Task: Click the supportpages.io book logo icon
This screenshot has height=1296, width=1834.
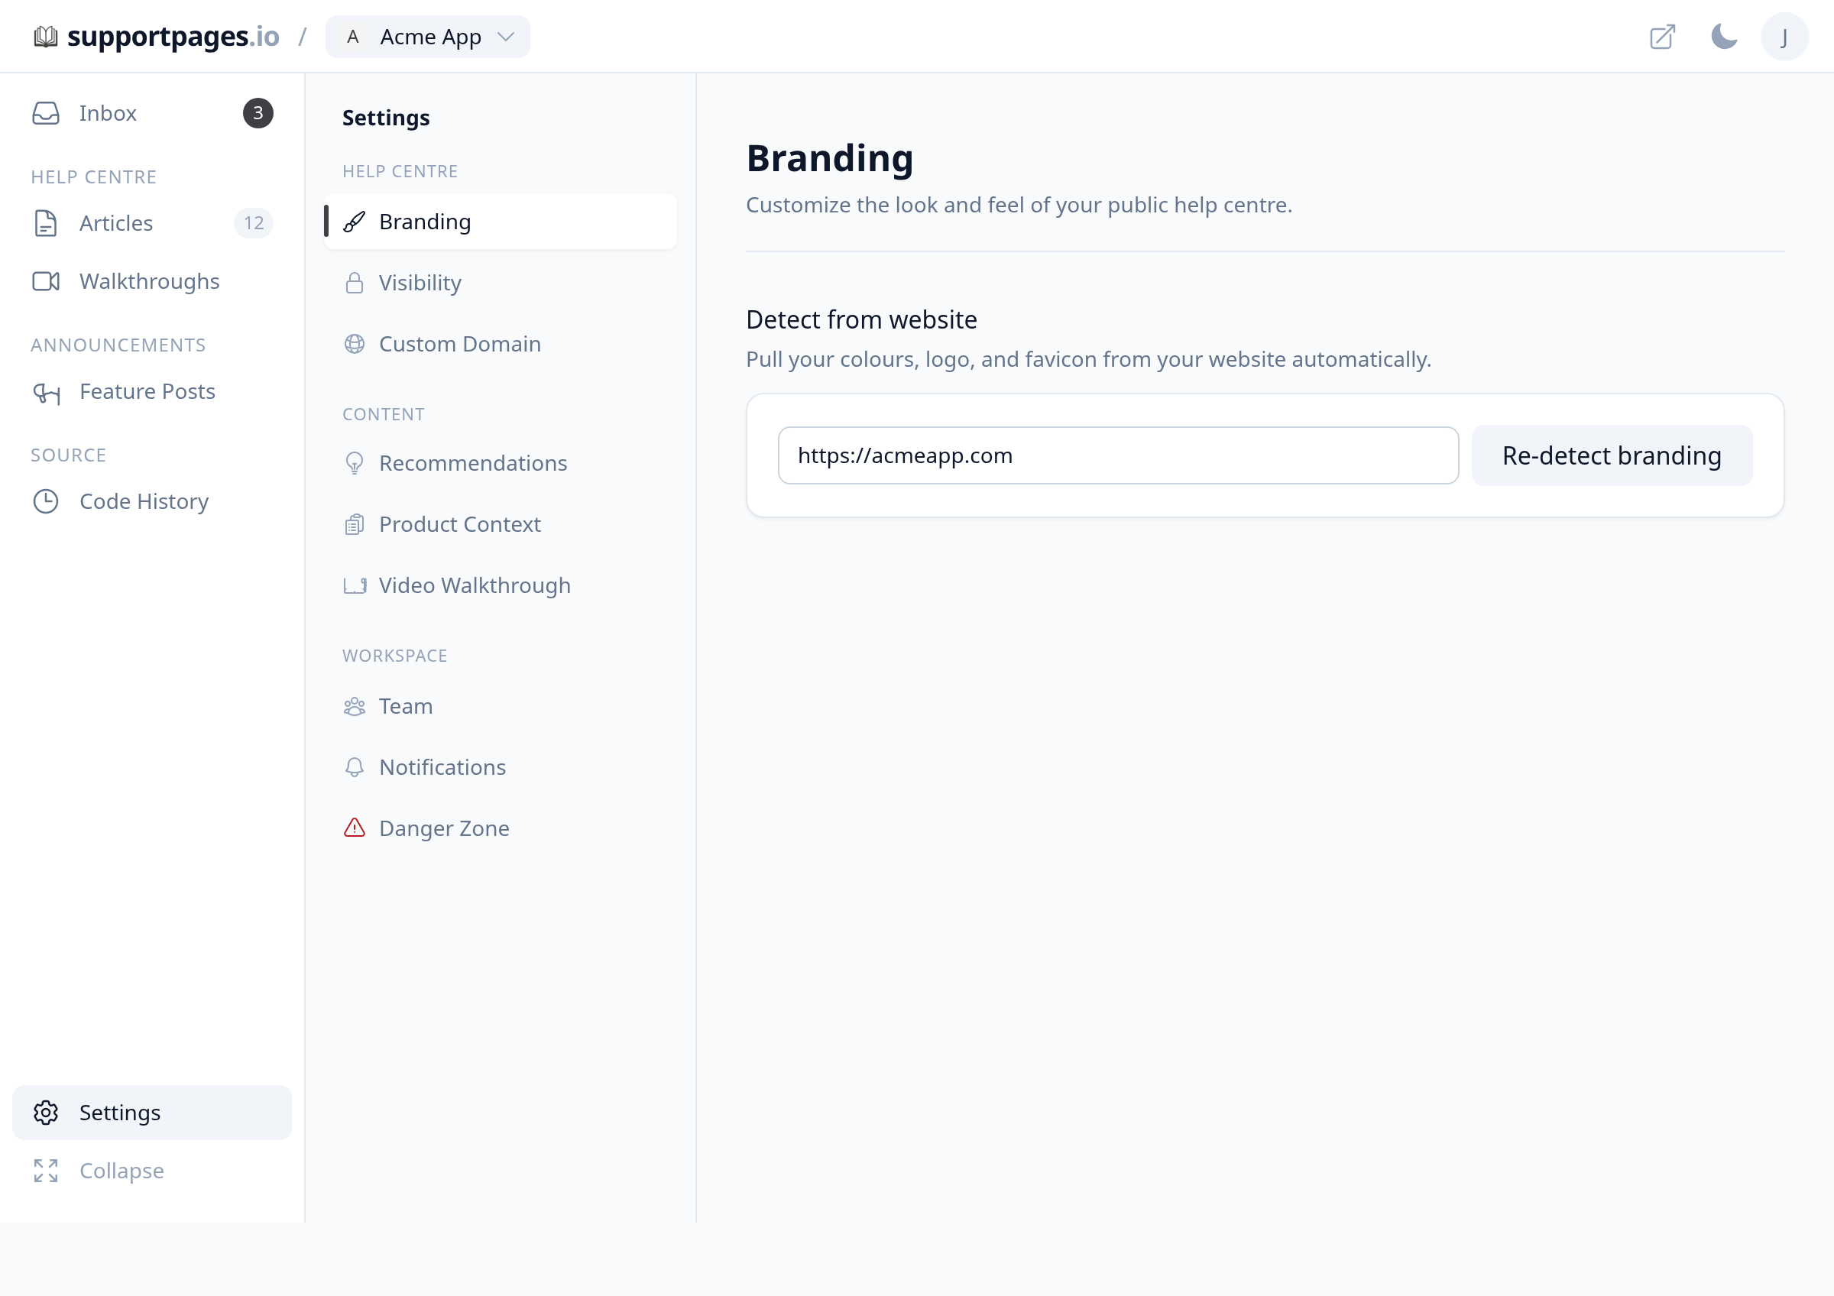Action: pos(46,37)
